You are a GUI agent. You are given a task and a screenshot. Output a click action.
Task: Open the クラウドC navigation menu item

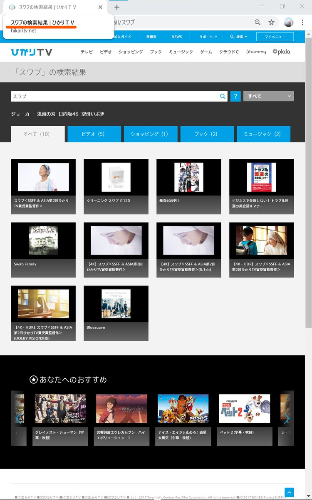[x=229, y=52]
